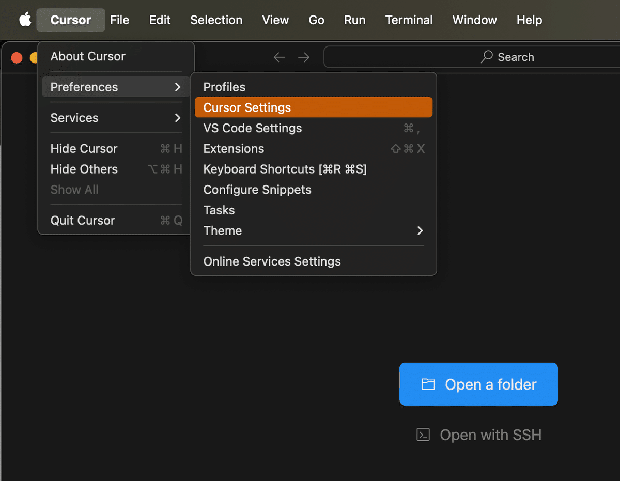The height and width of the screenshot is (481, 620).
Task: Open the Help menu
Action: click(x=530, y=20)
